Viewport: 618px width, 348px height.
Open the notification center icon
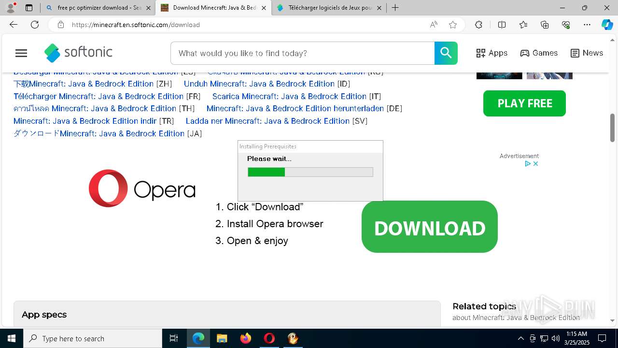click(x=602, y=338)
